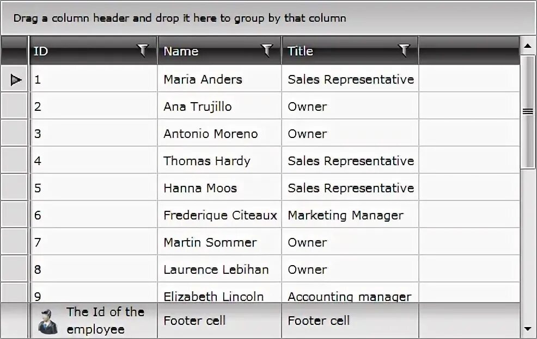Open the filter funnel on ID column
Screen dimensions: 537x339
(x=143, y=51)
